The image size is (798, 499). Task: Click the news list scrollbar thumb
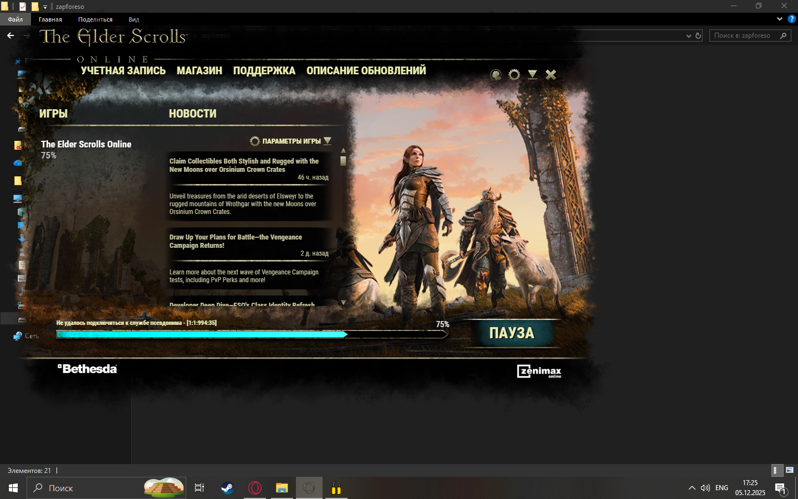pyautogui.click(x=343, y=161)
